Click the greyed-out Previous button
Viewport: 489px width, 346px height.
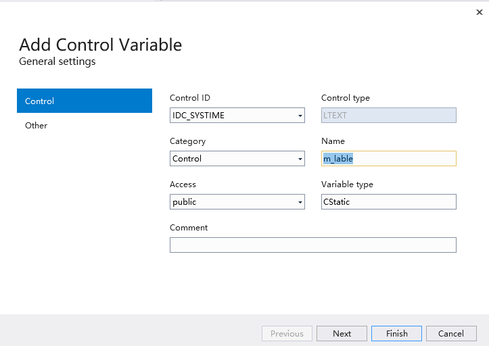click(x=287, y=334)
